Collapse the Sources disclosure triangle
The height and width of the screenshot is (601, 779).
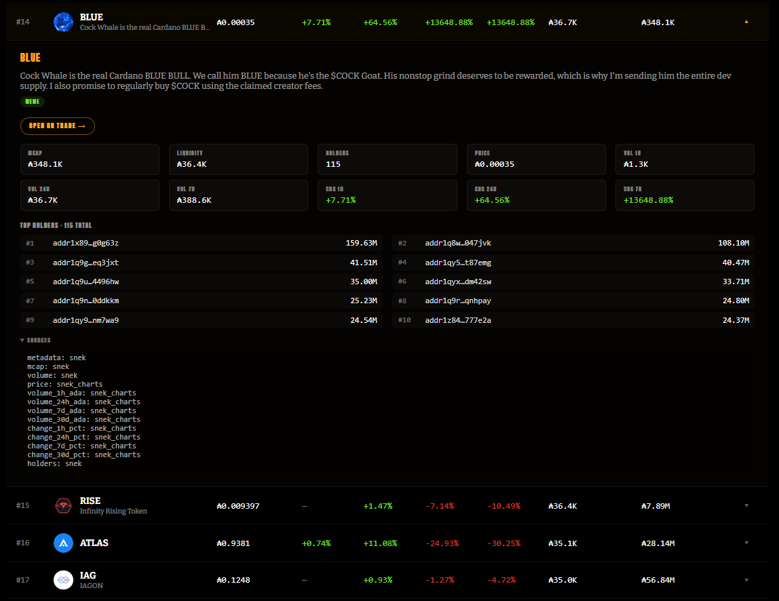click(22, 341)
